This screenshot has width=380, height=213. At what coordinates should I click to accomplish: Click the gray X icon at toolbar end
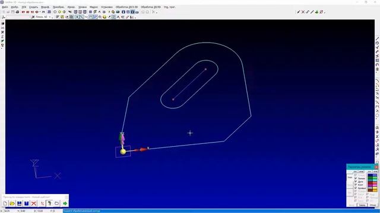click(x=153, y=12)
